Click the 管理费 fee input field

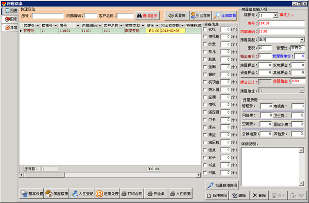coord(266,106)
